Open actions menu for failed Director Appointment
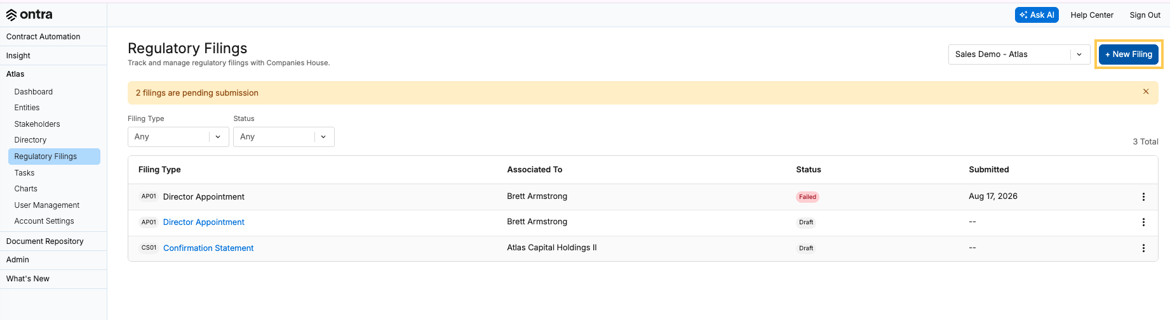 tap(1143, 197)
